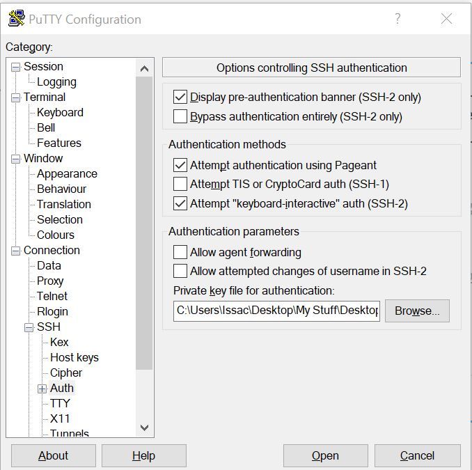Click scroll down arrow in category tree
The height and width of the screenshot is (470, 472).
145,428
